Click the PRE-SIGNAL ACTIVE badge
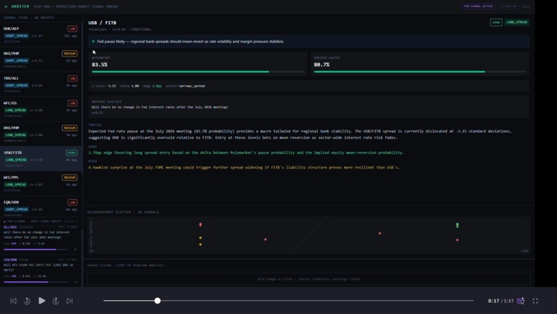Image resolution: width=557 pixels, height=314 pixels. [478, 6]
